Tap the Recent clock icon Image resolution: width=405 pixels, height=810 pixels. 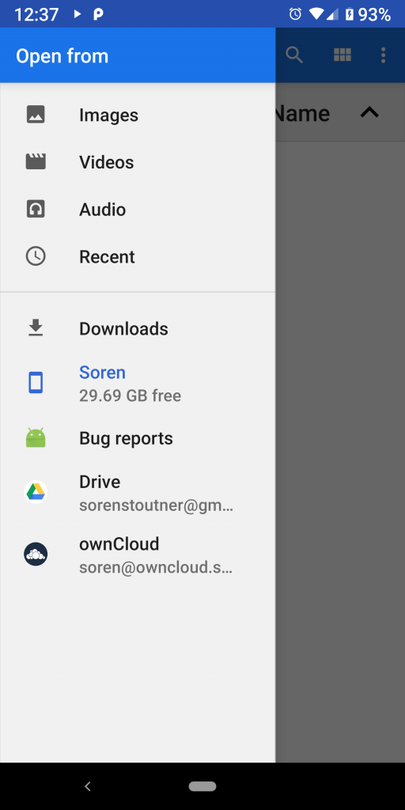(x=36, y=256)
